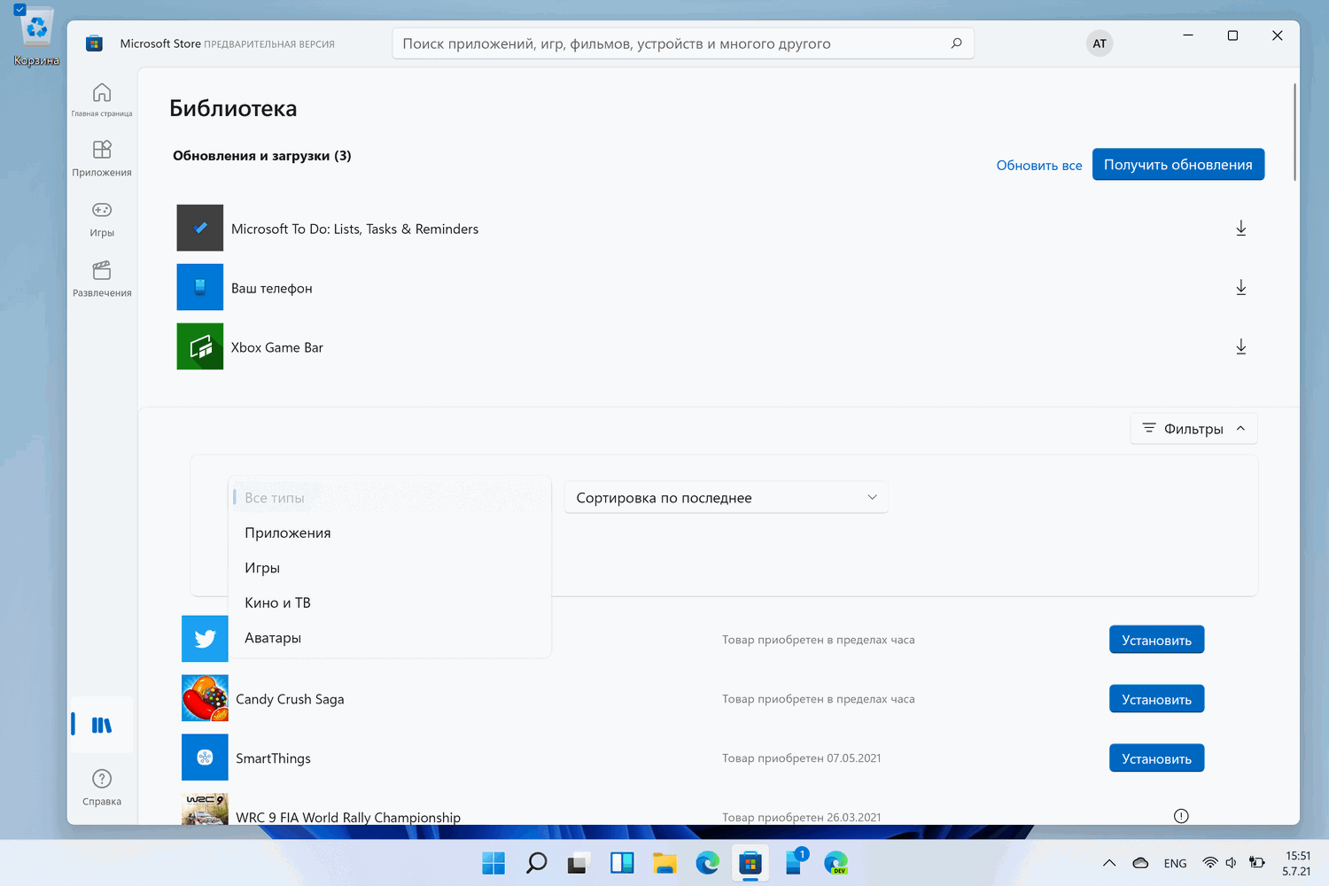The width and height of the screenshot is (1329, 886).
Task: Choose Кино и ТВ filter option
Action: point(390,602)
